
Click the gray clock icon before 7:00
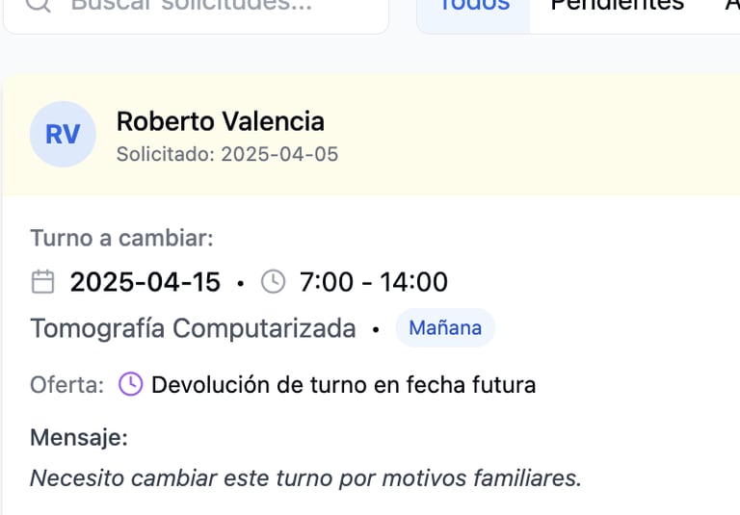click(x=274, y=282)
